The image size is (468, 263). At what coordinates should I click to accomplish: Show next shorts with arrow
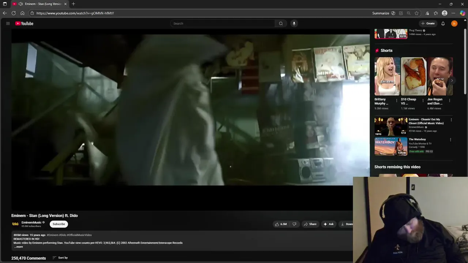tap(452, 81)
